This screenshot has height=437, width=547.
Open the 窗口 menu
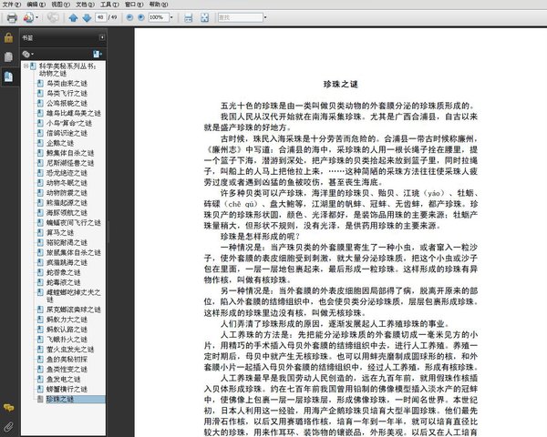[x=134, y=5]
